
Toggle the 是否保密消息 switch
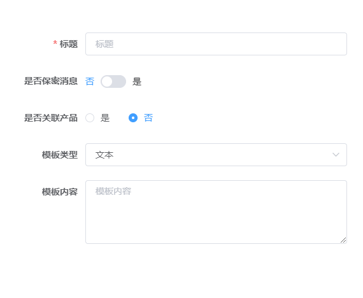pos(113,82)
